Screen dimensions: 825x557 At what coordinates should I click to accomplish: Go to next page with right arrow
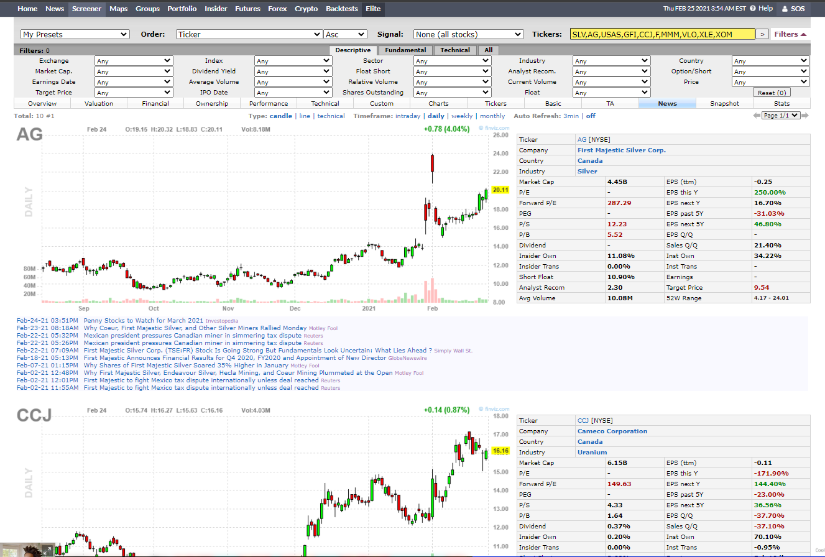(806, 116)
